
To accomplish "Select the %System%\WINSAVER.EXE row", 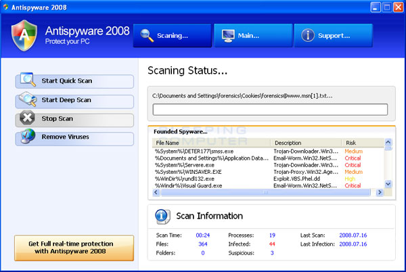I will [x=268, y=172].
